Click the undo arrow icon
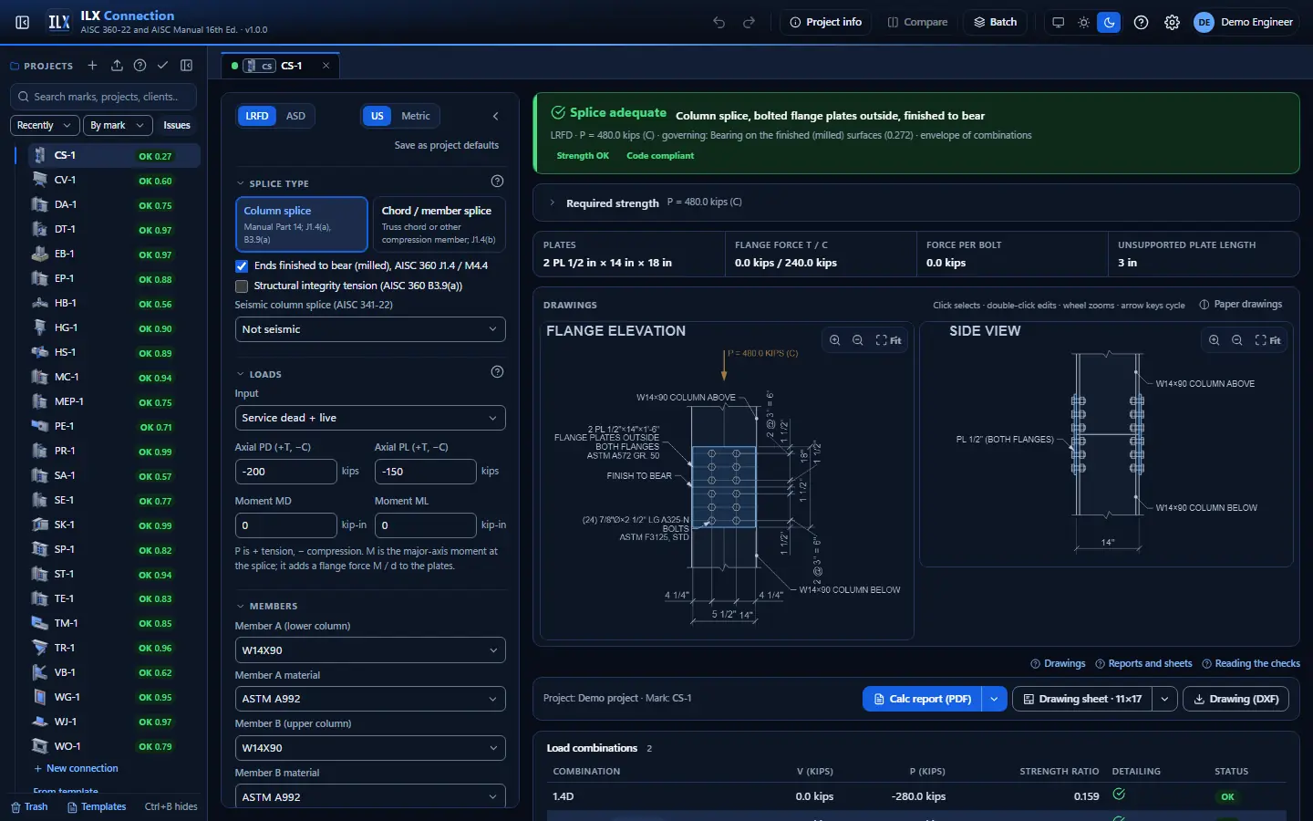 coord(719,22)
